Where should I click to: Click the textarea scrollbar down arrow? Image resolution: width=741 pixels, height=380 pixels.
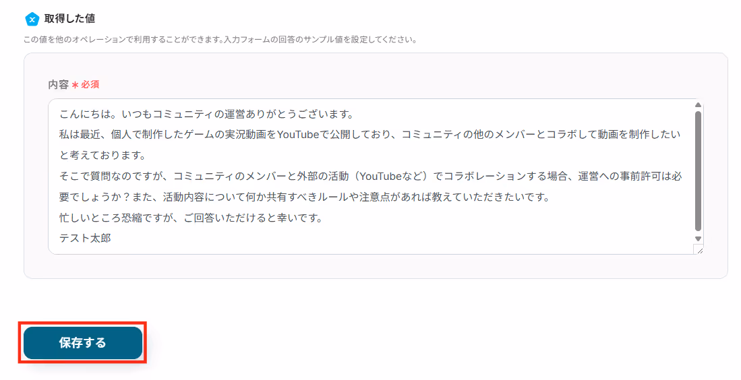698,239
